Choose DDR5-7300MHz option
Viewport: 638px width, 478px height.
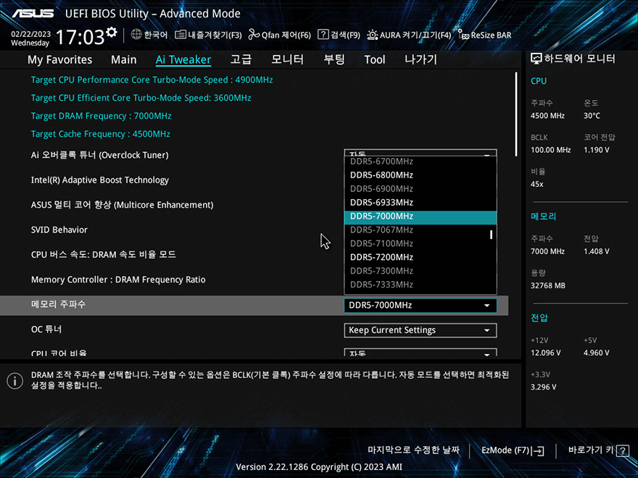(x=420, y=271)
